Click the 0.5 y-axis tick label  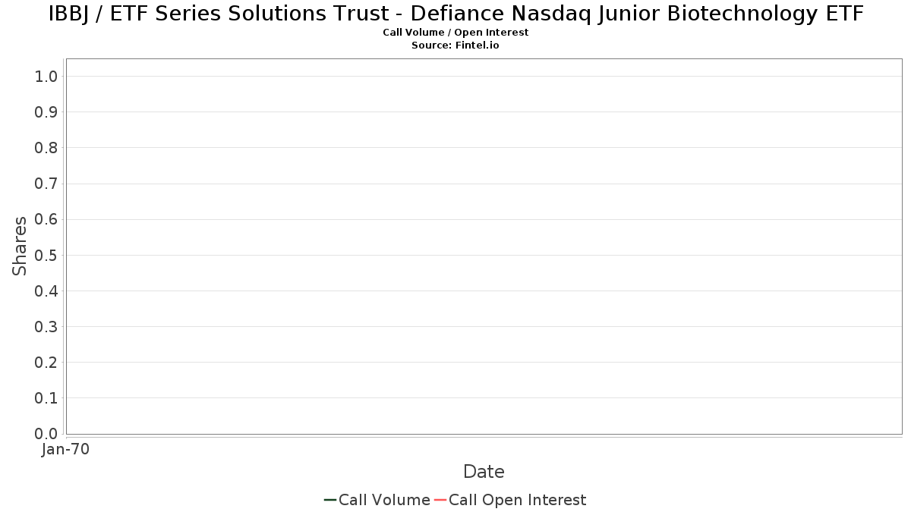click(46, 255)
